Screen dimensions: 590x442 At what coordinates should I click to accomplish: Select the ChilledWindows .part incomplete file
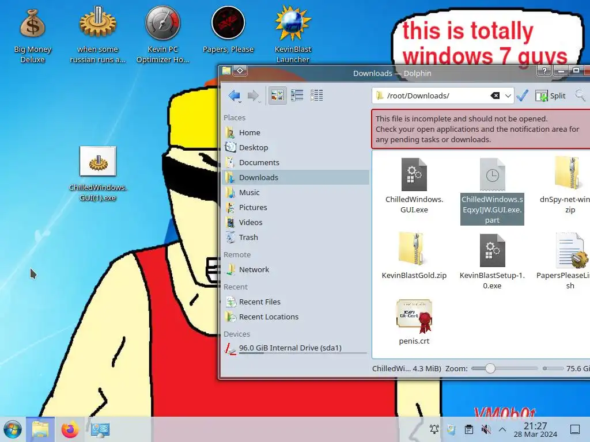click(492, 191)
